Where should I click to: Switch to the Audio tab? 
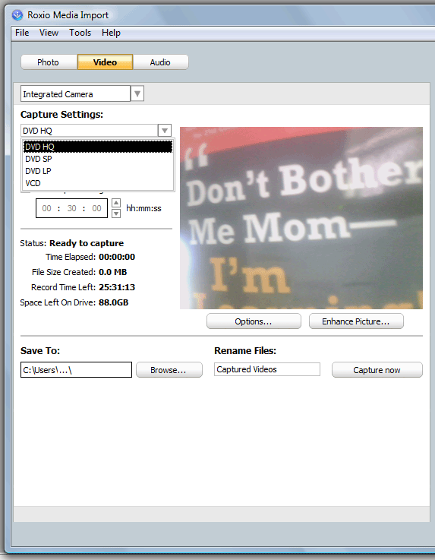click(161, 62)
